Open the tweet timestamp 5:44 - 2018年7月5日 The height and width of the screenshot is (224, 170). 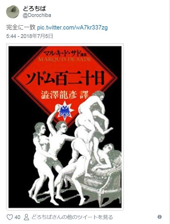coord(30,36)
